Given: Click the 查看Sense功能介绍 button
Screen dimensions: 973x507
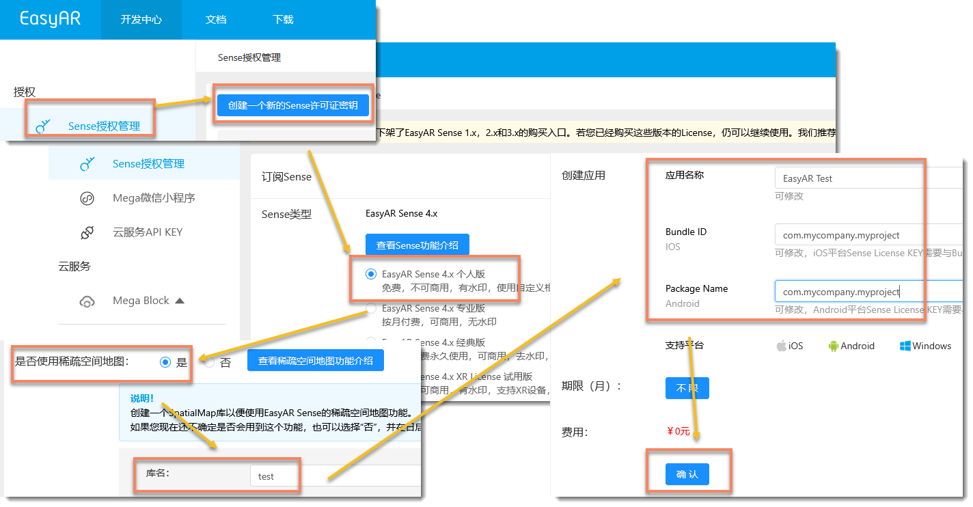Looking at the screenshot, I should click(x=417, y=245).
